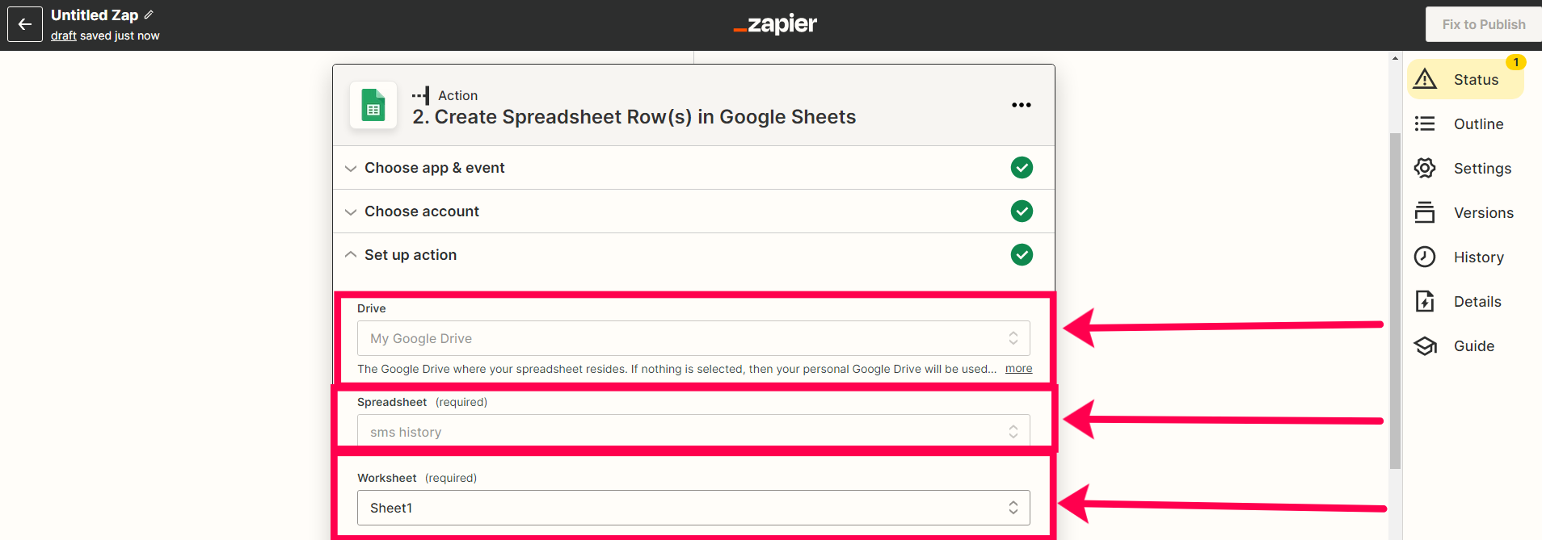Open the Versions panel icon

tap(1425, 212)
